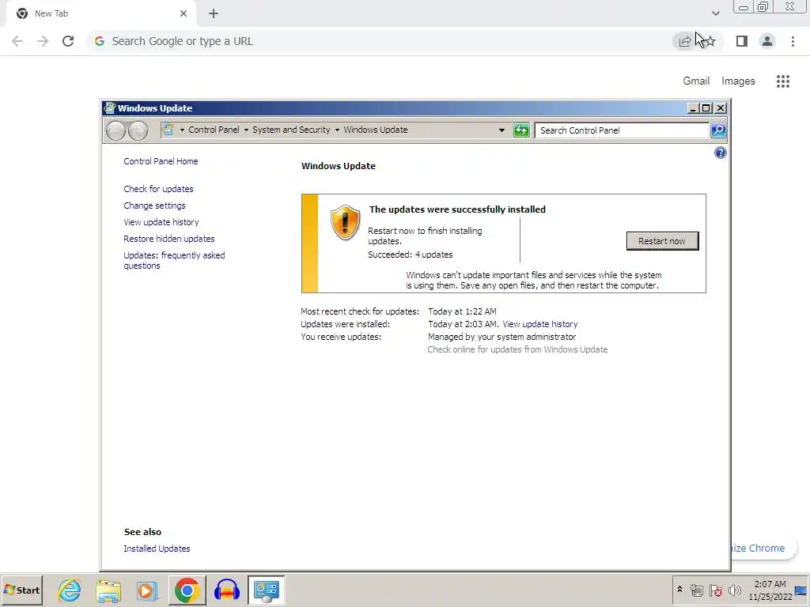
Task: Bookmark this tab with star icon
Action: pyautogui.click(x=710, y=41)
